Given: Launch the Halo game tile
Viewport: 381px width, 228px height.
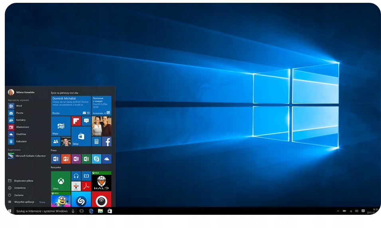Looking at the screenshot, I should pyautogui.click(x=102, y=181).
